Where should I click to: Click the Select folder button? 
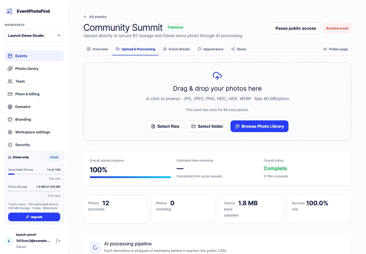tap(207, 126)
